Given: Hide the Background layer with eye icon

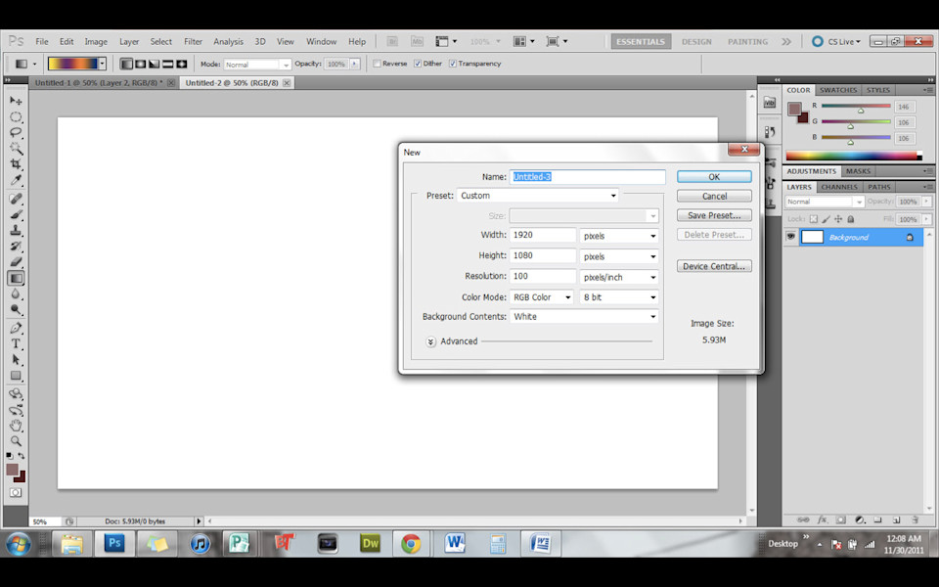Looking at the screenshot, I should click(x=790, y=237).
